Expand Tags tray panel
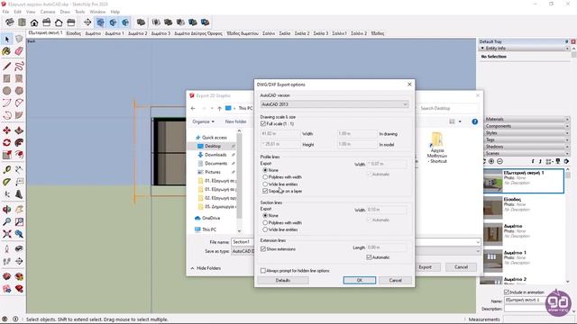The image size is (577, 324). point(524,140)
